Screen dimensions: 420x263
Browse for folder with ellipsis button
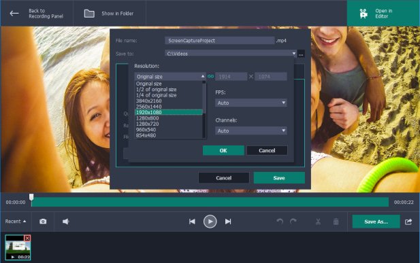point(301,54)
